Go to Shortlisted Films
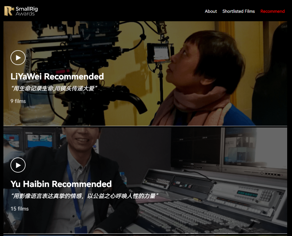The height and width of the screenshot is (236, 292). (238, 11)
